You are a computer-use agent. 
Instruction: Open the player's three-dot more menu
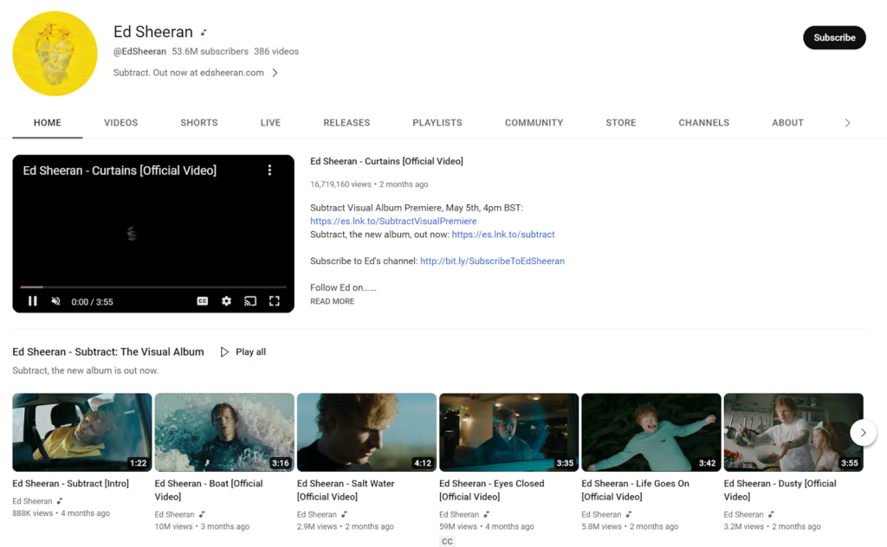(x=270, y=171)
